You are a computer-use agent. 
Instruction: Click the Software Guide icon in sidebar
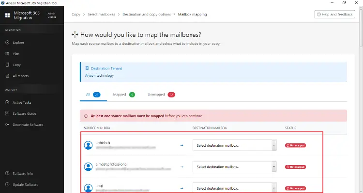click(x=7, y=113)
